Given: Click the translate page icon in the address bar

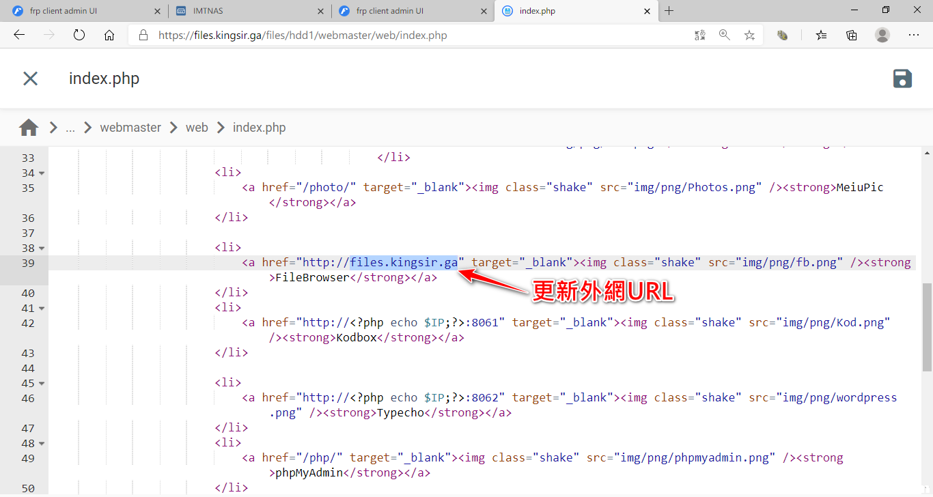Looking at the screenshot, I should pos(699,35).
